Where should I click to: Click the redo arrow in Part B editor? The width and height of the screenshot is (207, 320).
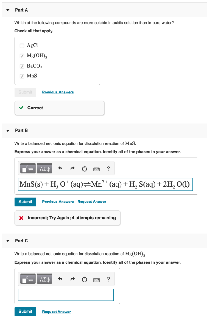72,168
